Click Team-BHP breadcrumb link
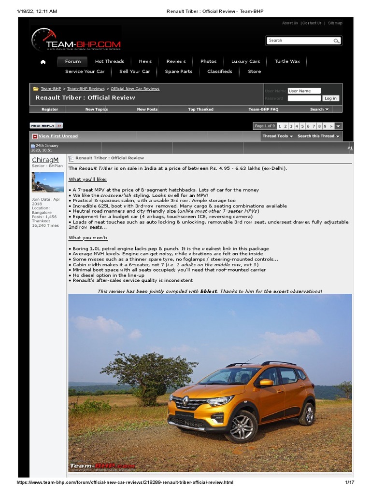 tap(51, 89)
